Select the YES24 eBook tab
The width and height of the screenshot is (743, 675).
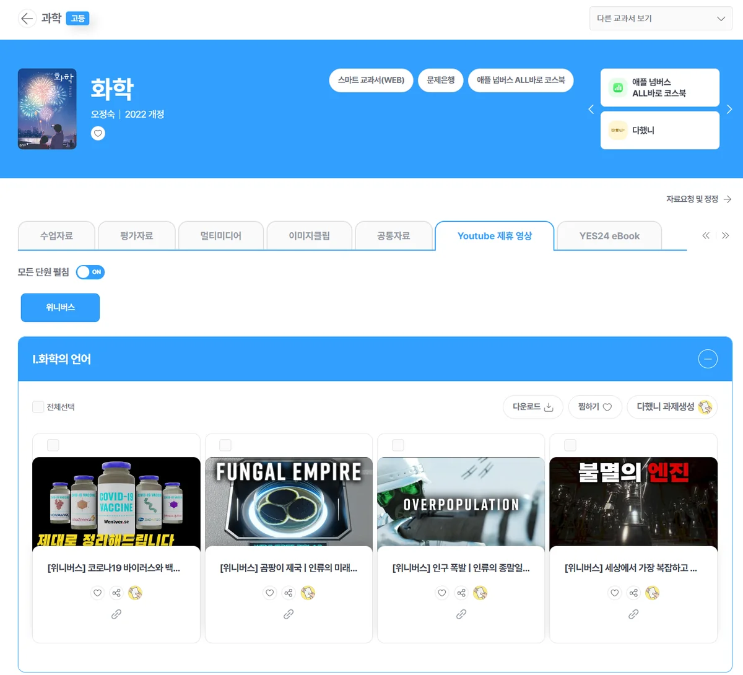[609, 236]
